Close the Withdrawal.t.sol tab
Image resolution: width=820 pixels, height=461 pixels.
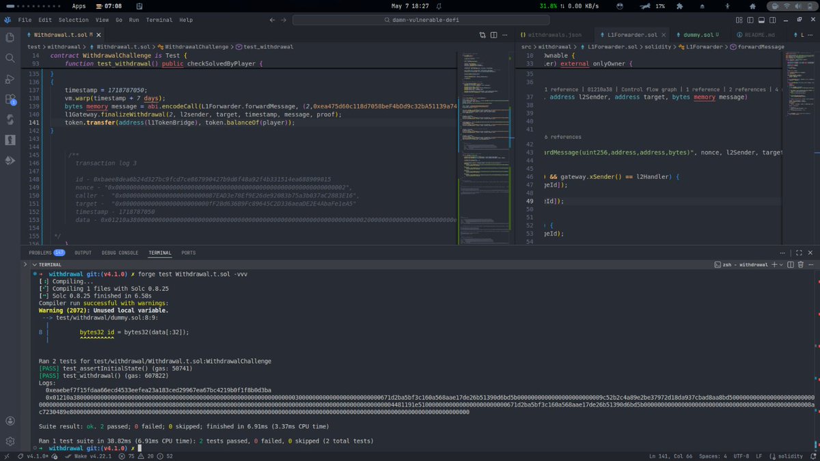(x=100, y=33)
